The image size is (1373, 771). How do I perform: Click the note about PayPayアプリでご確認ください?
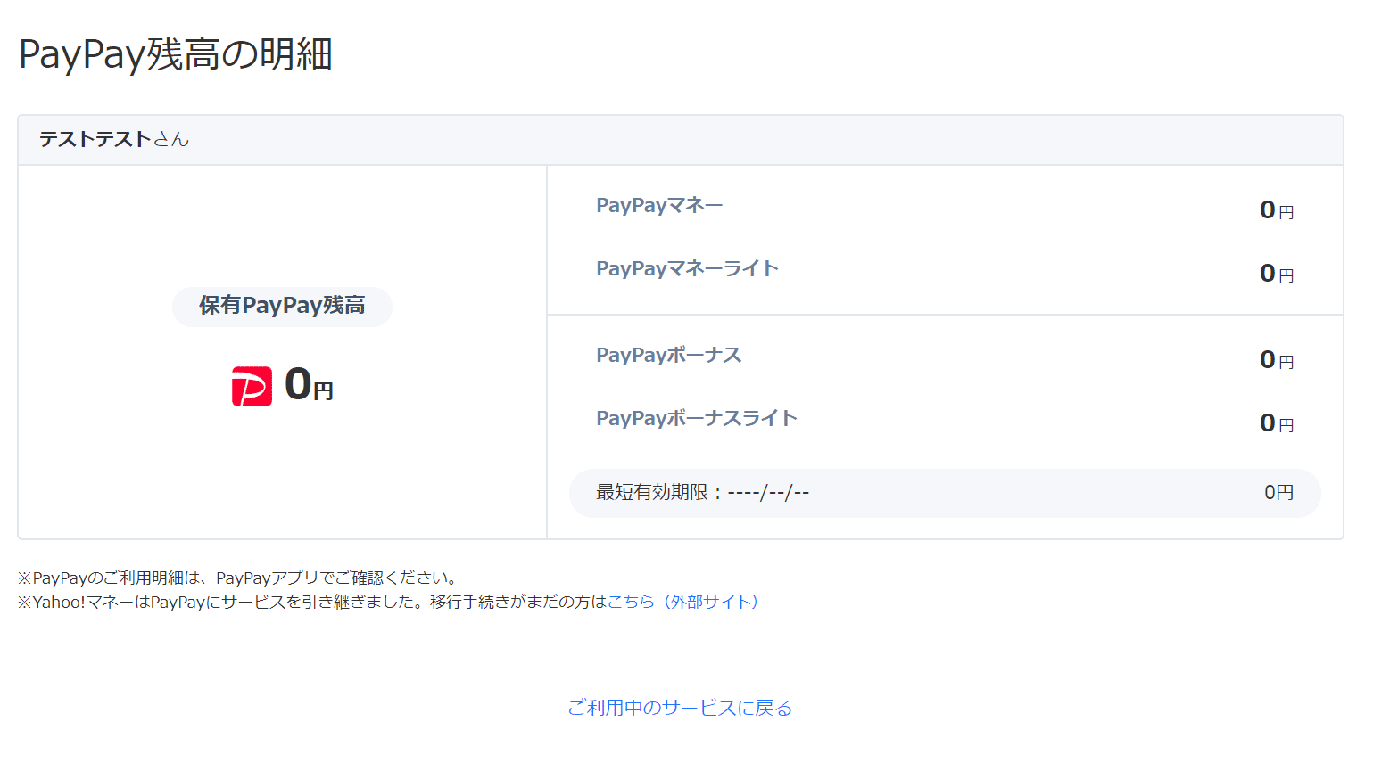coord(239,578)
